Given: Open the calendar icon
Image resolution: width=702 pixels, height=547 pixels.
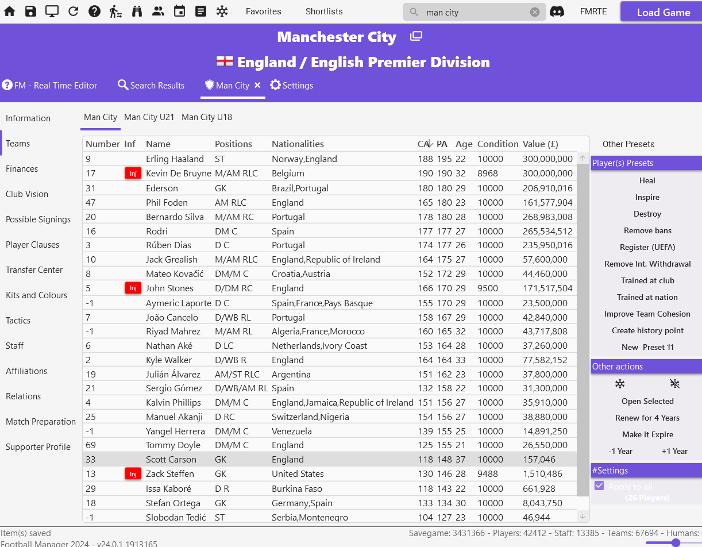Looking at the screenshot, I should pyautogui.click(x=179, y=11).
